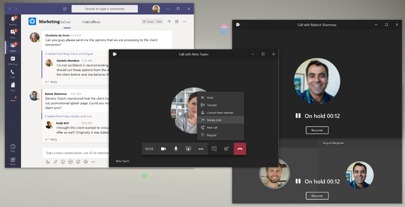This screenshot has width=405, height=207.
Task: Open the share screen tray
Action: (x=188, y=149)
